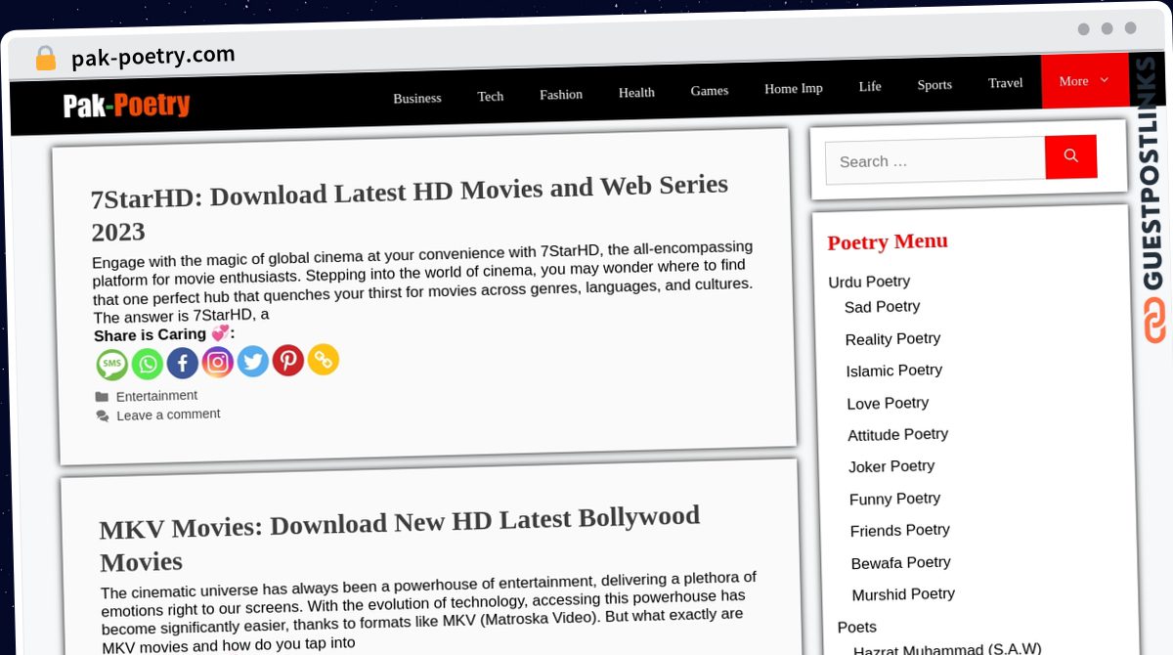
Task: Open the Sports menu item
Action: click(934, 84)
